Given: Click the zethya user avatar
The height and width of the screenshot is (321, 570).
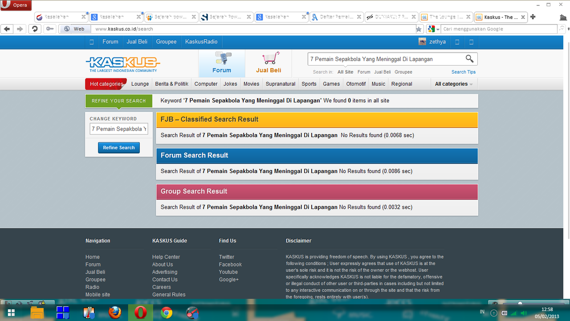Looking at the screenshot, I should click(x=422, y=41).
